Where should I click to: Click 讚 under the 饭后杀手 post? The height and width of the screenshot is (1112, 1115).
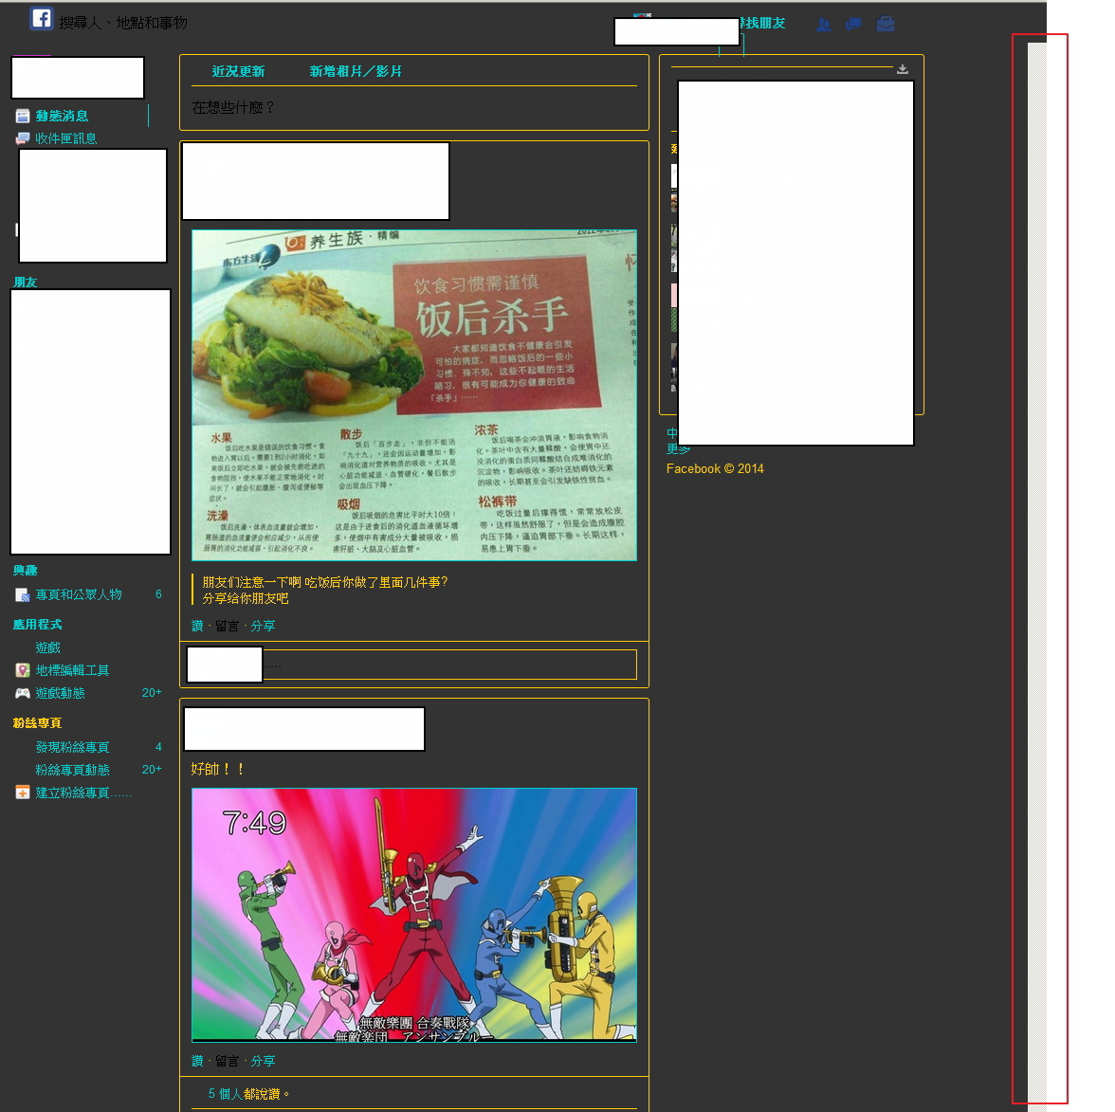point(197,627)
